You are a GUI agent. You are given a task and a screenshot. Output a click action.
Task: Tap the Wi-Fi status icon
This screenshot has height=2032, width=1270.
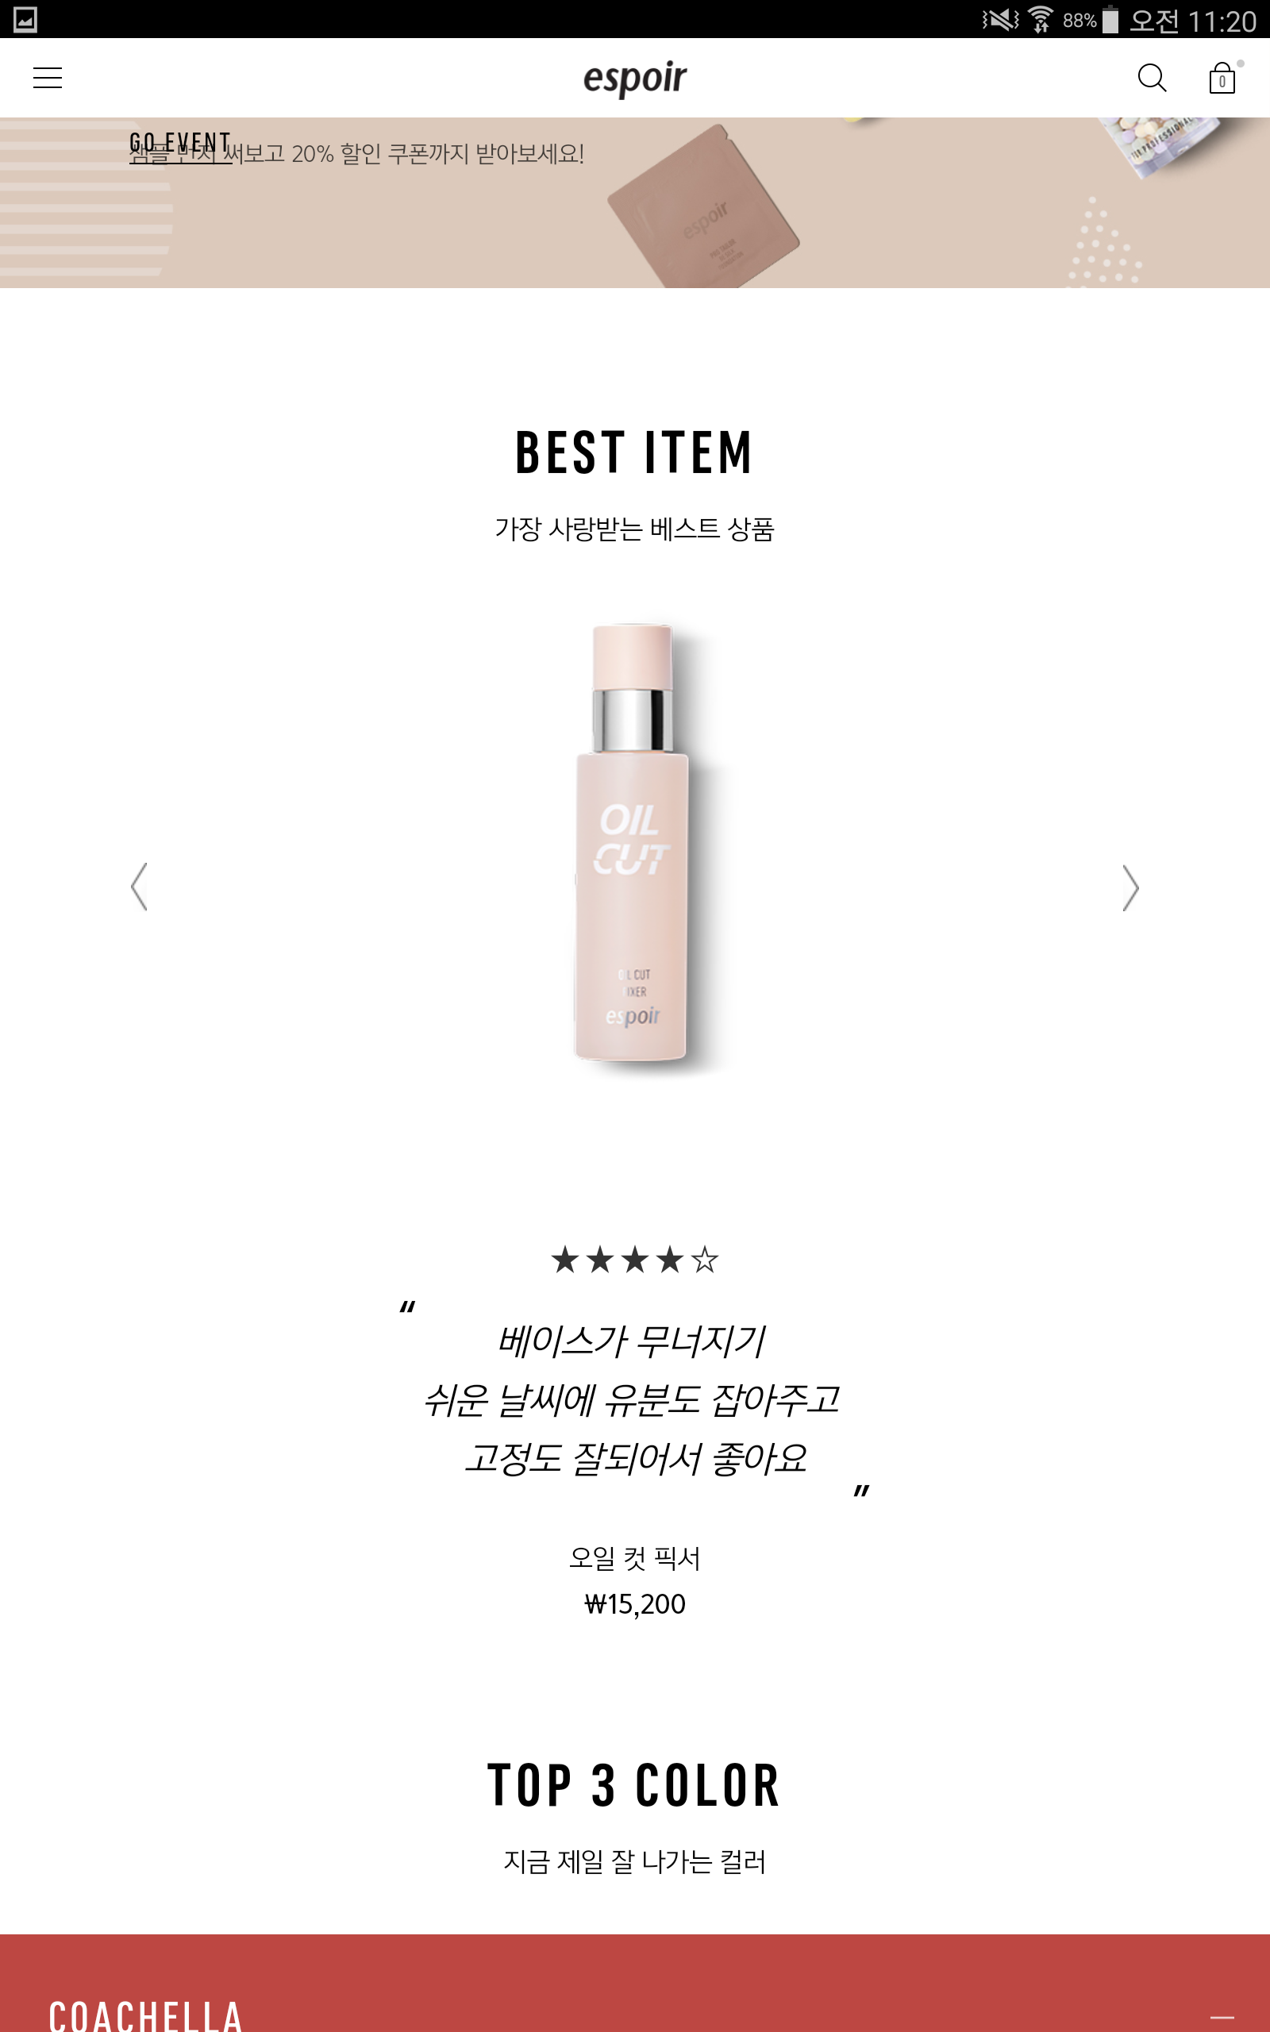[1040, 18]
